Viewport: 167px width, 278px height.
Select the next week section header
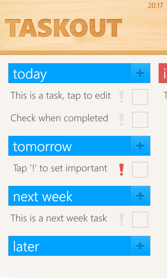[70, 196]
